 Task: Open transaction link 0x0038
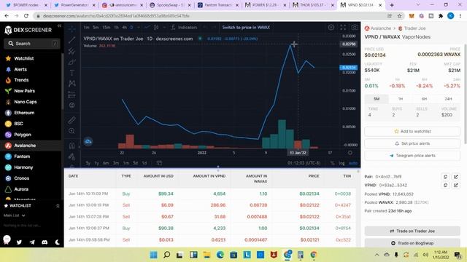click(x=342, y=194)
